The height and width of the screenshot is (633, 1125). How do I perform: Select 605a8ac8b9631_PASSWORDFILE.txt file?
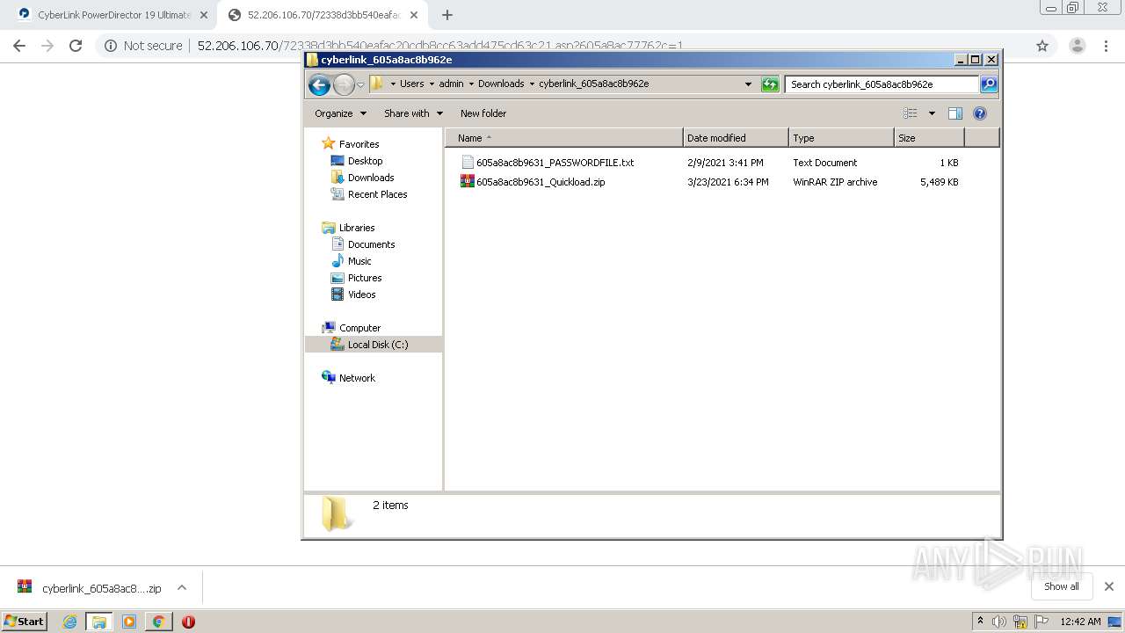(555, 163)
